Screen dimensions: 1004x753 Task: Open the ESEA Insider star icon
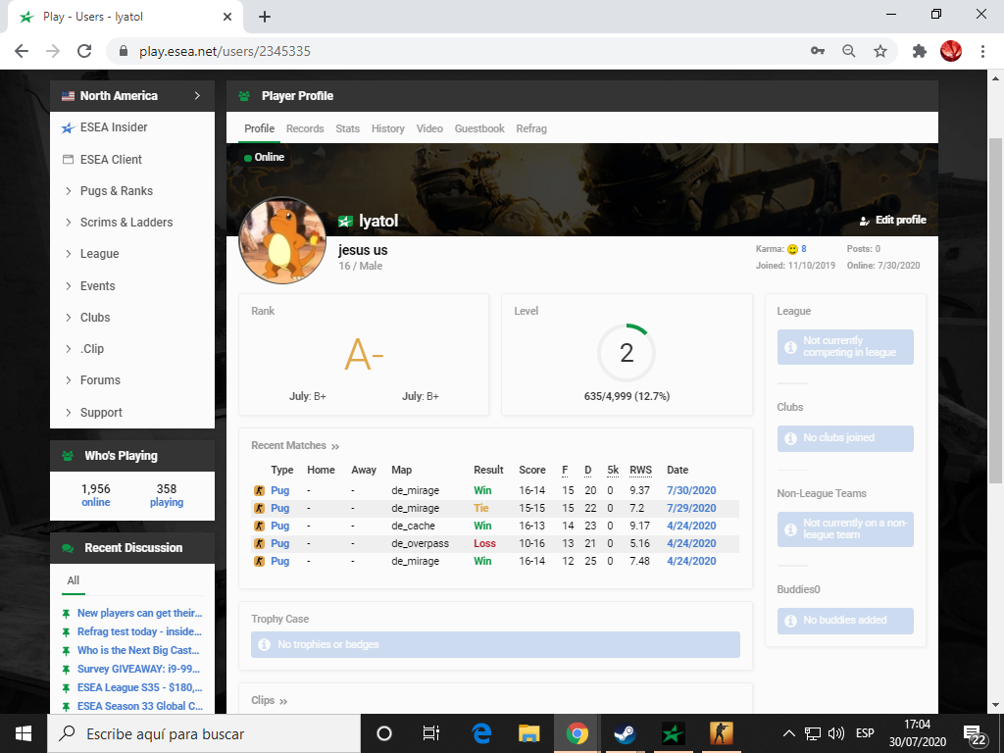click(68, 127)
